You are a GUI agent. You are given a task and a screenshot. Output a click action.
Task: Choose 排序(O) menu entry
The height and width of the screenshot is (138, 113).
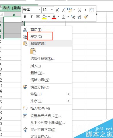pos(37,101)
